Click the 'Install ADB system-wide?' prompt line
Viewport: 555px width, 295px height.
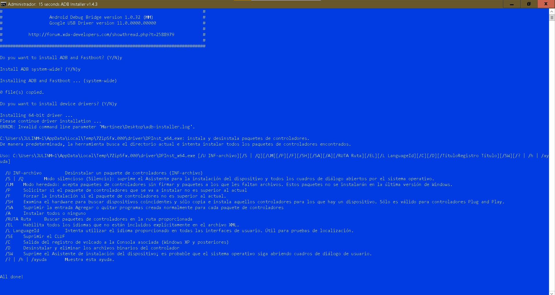point(40,69)
